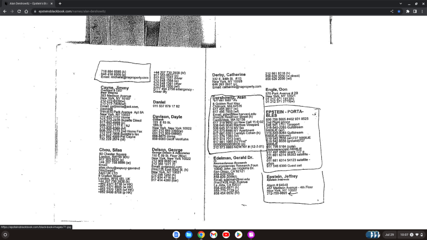
Task: Click the EPSTEIN - PORTABLES heading
Action: pos(284,114)
